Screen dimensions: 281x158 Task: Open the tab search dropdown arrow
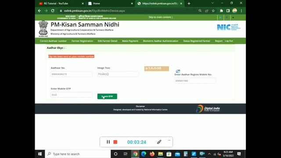pyautogui.click(x=213, y=3)
